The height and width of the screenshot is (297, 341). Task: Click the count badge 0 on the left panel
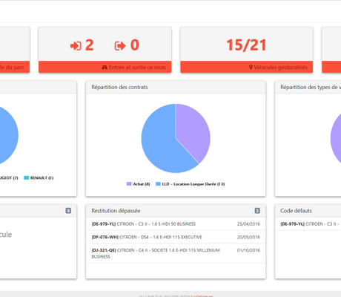(x=68, y=211)
